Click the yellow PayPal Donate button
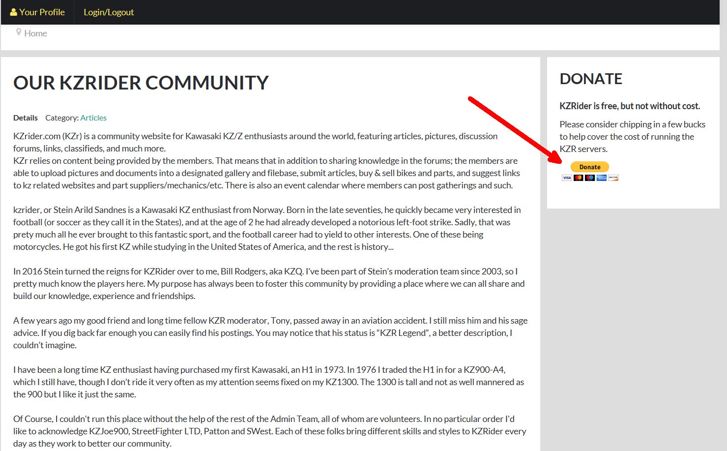Screen dimensions: 727x451 (590, 167)
